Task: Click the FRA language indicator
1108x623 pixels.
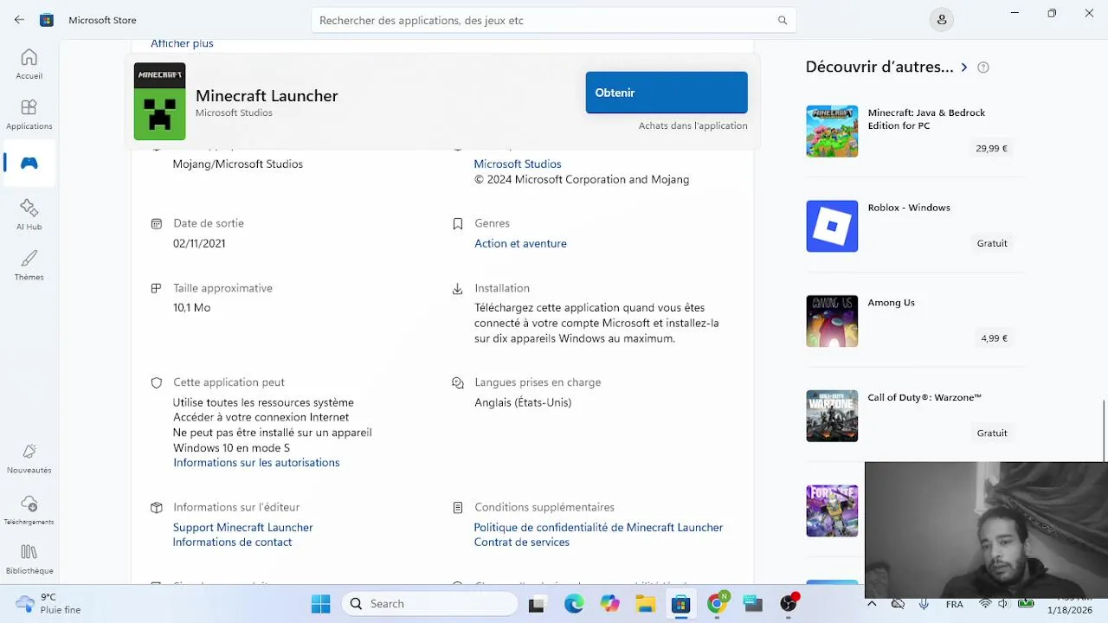Action: pyautogui.click(x=954, y=604)
